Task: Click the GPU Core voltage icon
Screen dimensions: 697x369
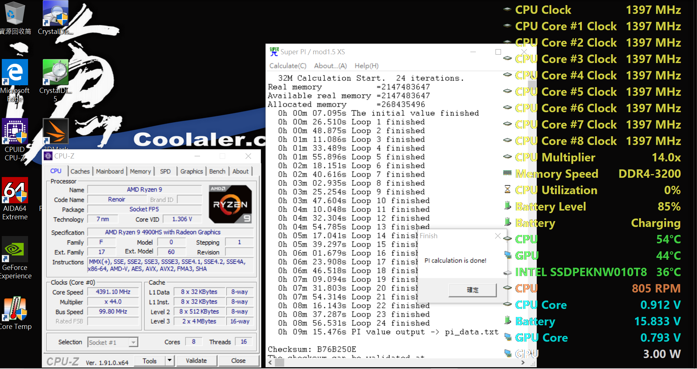Action: click(x=508, y=337)
